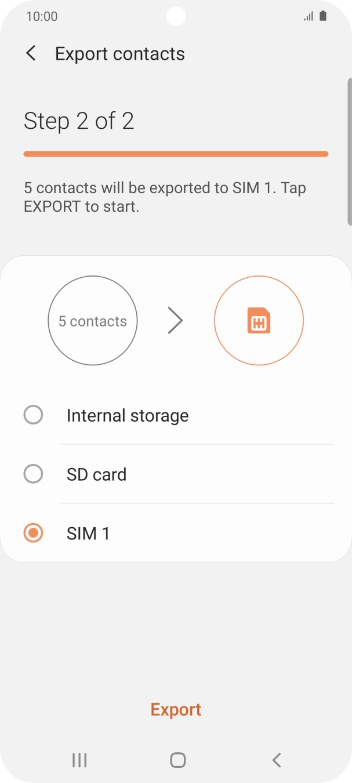
Task: Tap the Step 2 of 2 heading
Action: [x=79, y=121]
